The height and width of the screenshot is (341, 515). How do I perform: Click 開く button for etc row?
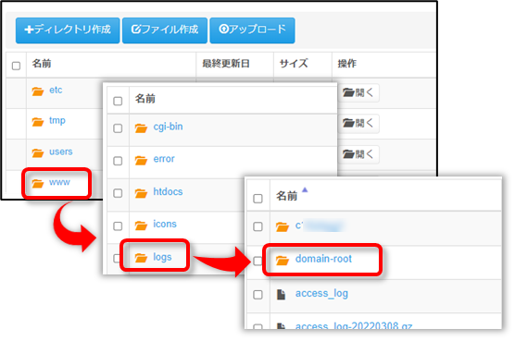(x=358, y=92)
